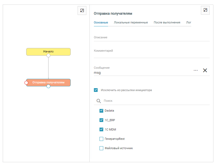Uncheck the Dadata recipient
Image resolution: width=218 pixels, height=167 pixels.
tap(101, 111)
